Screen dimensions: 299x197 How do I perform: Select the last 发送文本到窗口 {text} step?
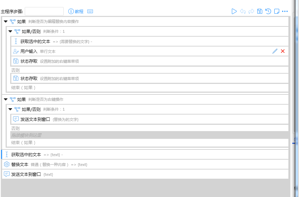[26, 174]
